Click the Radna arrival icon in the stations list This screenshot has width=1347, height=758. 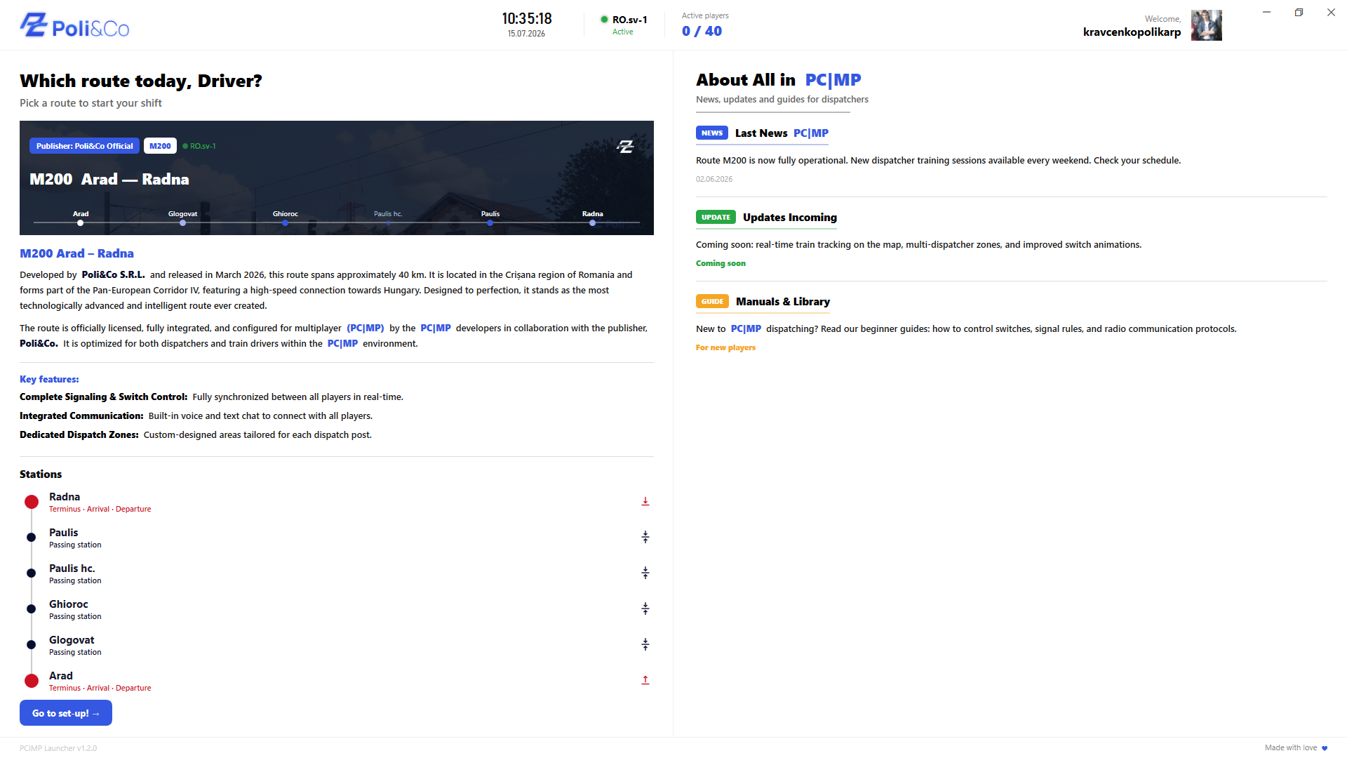tap(645, 501)
